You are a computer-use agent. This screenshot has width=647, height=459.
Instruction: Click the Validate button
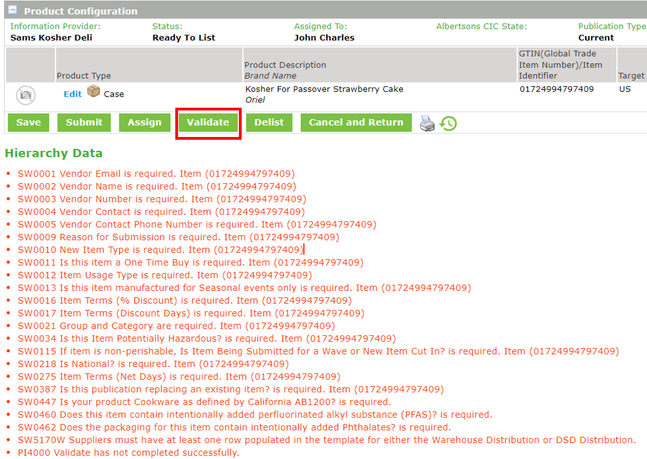point(208,123)
